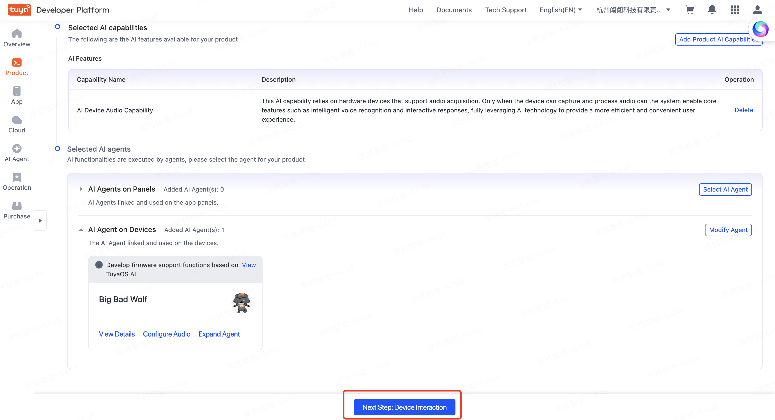Image resolution: width=775 pixels, height=420 pixels.
Task: Collapse AI Agent on Devices section
Action: pyautogui.click(x=81, y=229)
